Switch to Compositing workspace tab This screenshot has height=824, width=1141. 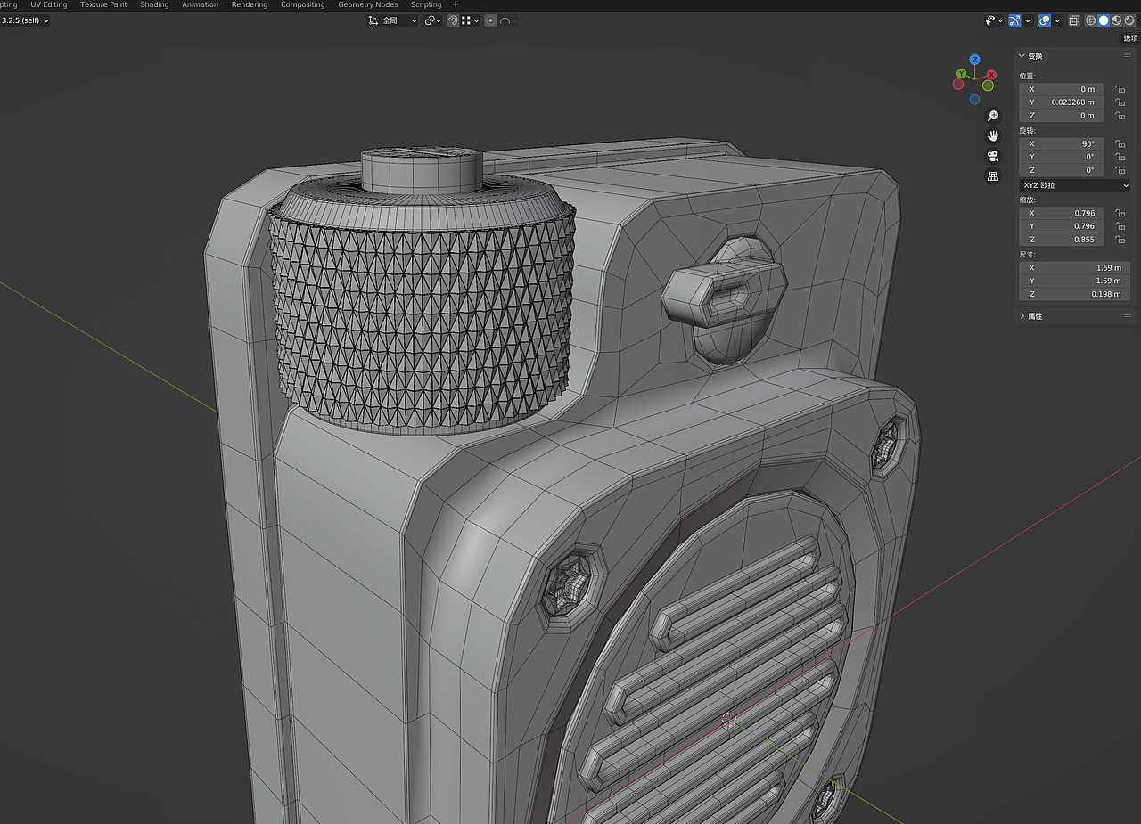point(303,5)
